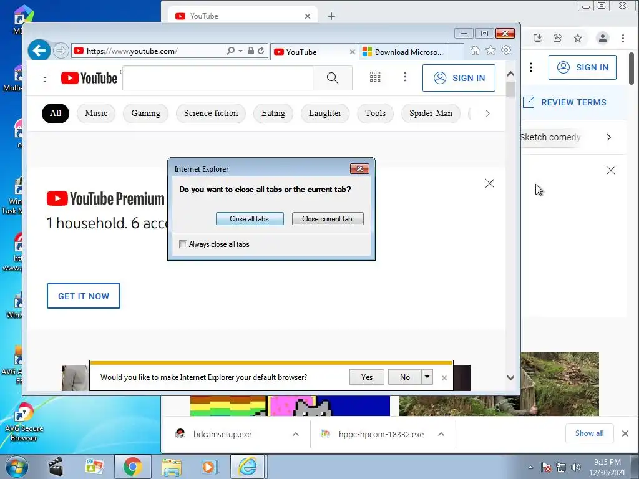Show hidden tray icons arrow
The height and width of the screenshot is (479, 639).
(x=530, y=467)
